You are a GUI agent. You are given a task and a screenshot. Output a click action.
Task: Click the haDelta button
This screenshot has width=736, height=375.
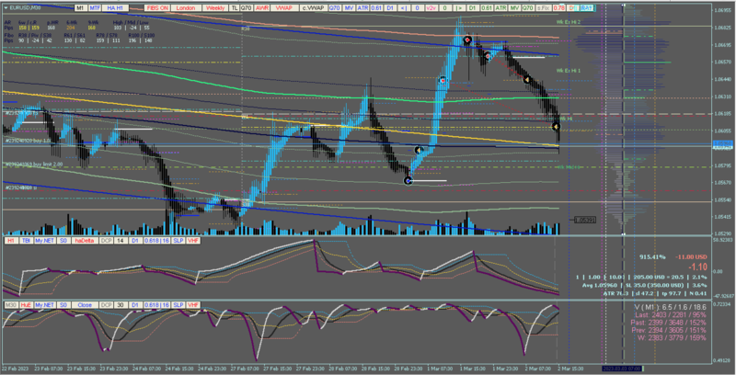85,241
